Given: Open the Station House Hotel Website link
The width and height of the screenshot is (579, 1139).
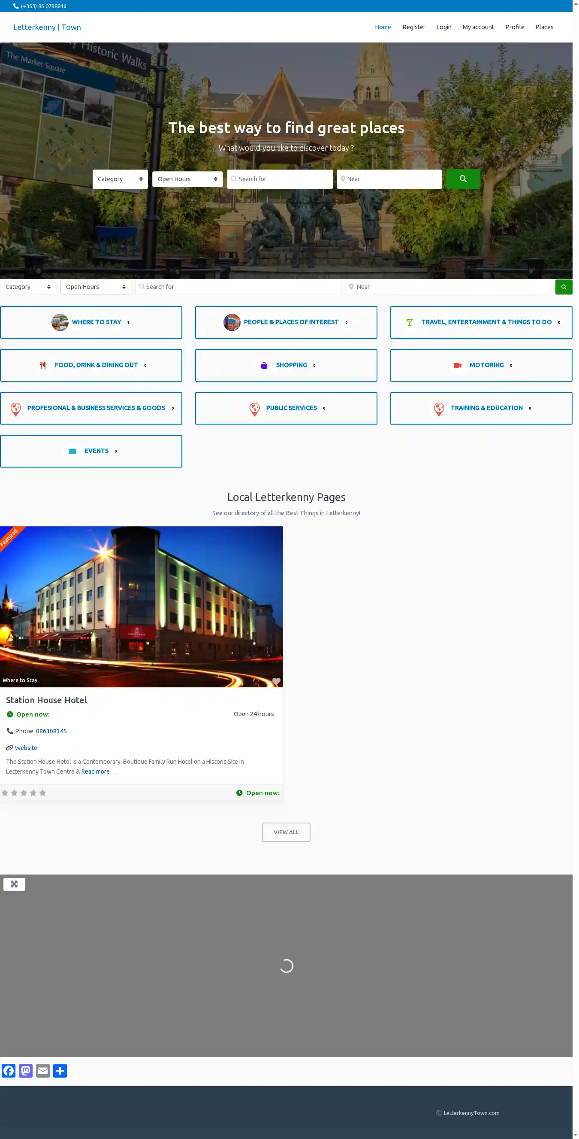Looking at the screenshot, I should coord(26,748).
